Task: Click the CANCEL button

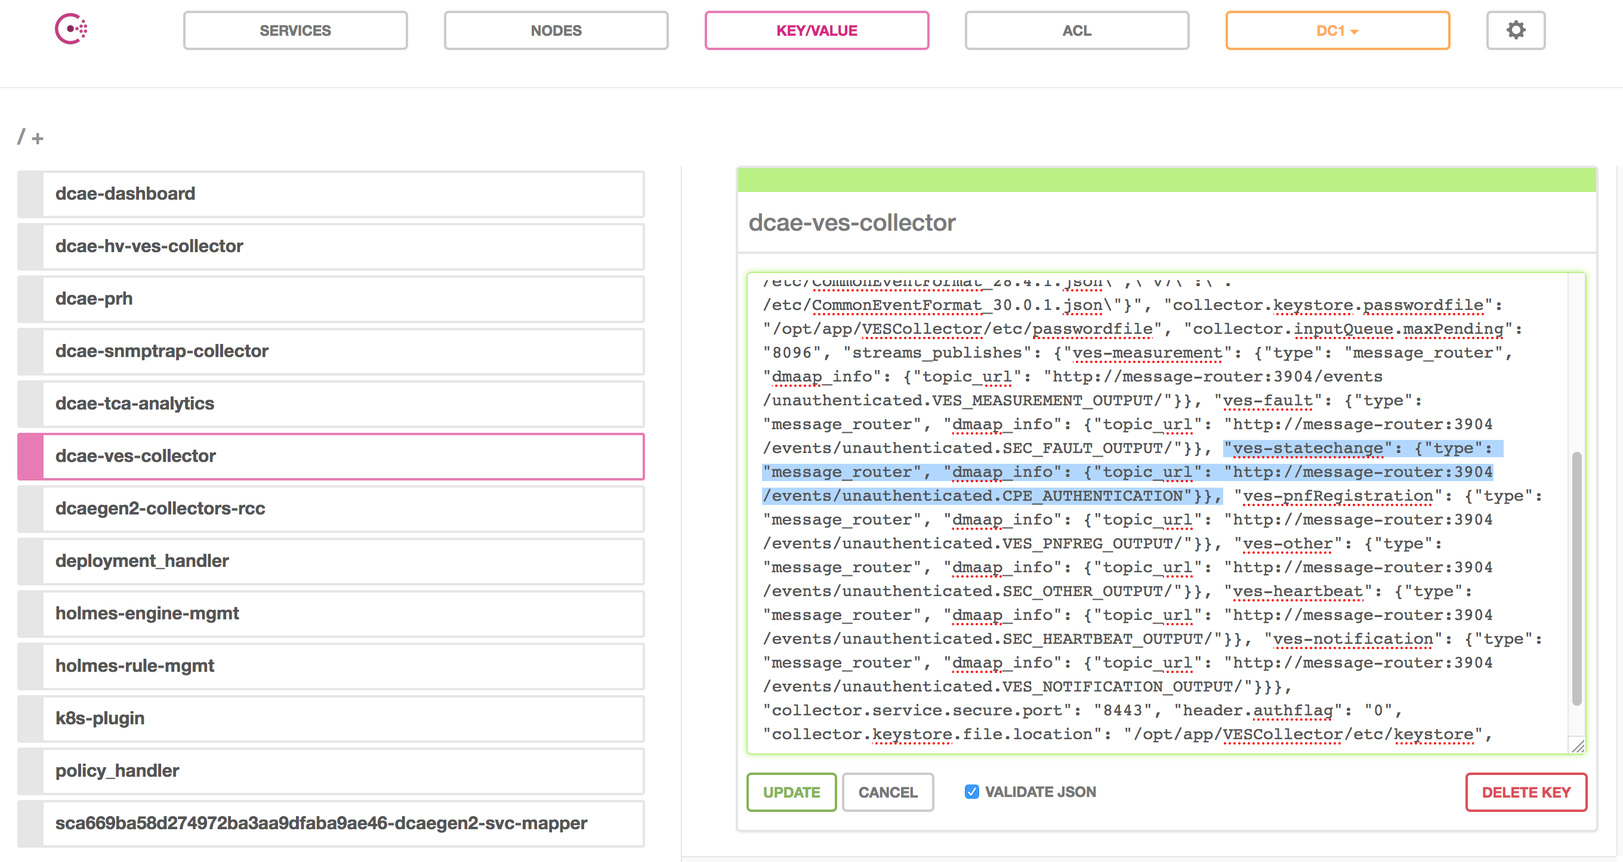Action: 888,792
